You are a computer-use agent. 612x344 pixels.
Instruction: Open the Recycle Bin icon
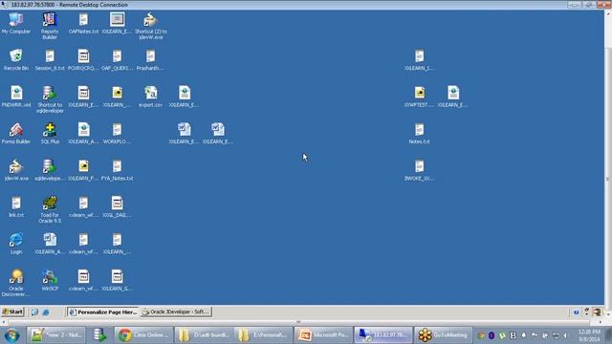click(16, 59)
